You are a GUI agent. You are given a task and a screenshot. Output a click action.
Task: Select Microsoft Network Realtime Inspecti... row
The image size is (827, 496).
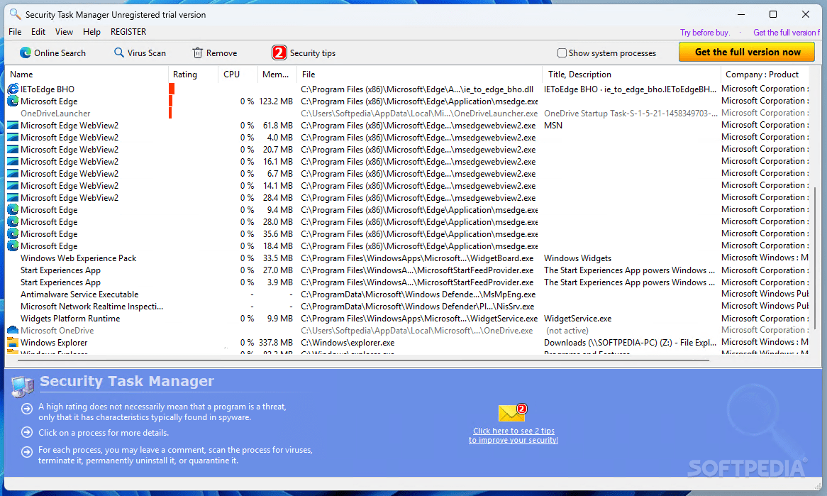(407, 307)
